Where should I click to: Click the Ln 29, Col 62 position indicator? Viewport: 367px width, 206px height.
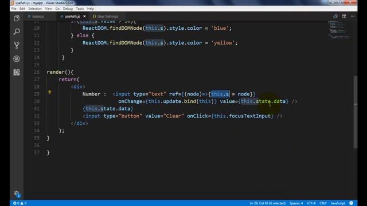(268, 203)
